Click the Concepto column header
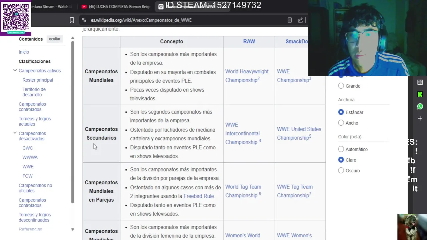The height and width of the screenshot is (240, 427). [x=171, y=42]
